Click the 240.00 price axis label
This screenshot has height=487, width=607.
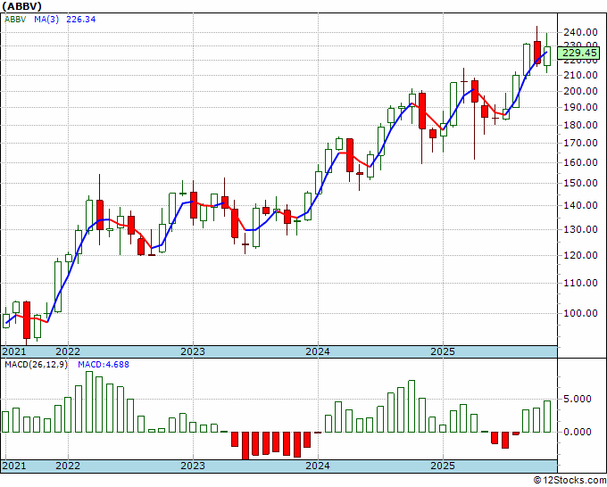(x=580, y=32)
